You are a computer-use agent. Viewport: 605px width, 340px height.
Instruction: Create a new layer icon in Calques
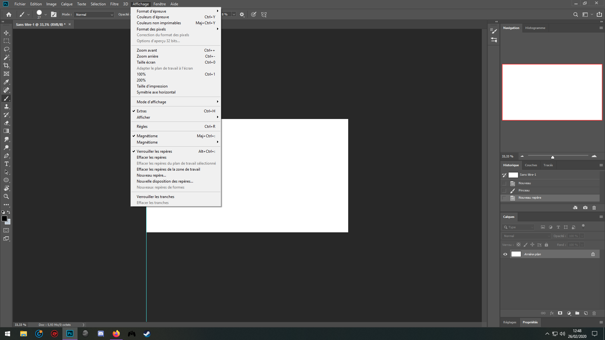click(x=585, y=313)
